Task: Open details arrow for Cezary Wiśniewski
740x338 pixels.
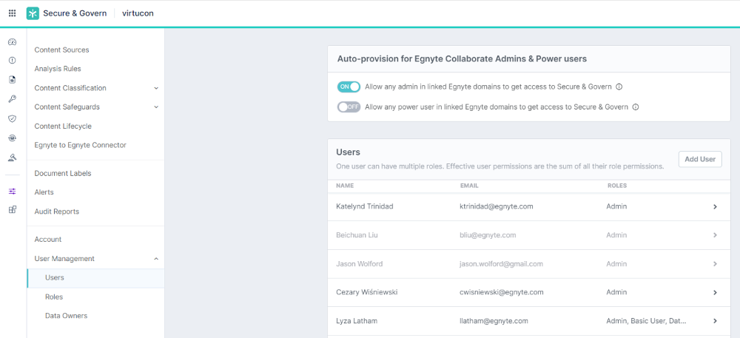Action: [715, 292]
